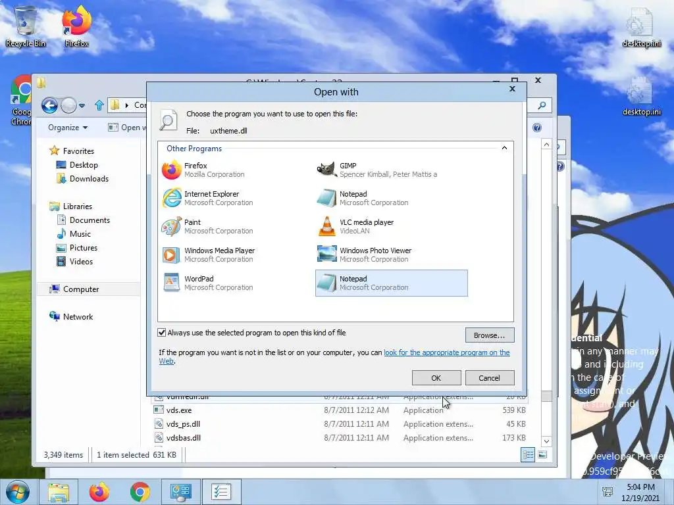
Task: Select Firefox desktop shortcut
Action: [x=77, y=26]
